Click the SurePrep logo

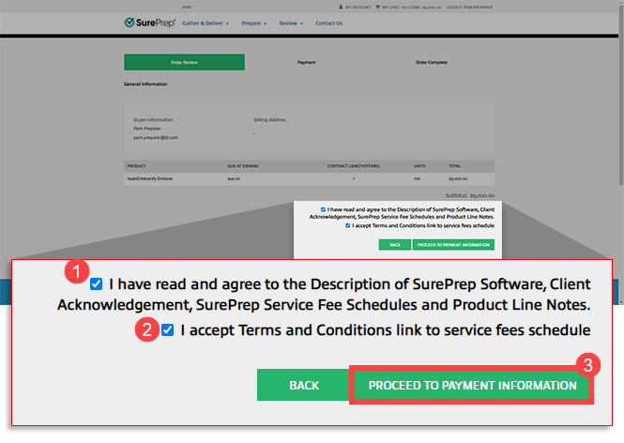[149, 23]
